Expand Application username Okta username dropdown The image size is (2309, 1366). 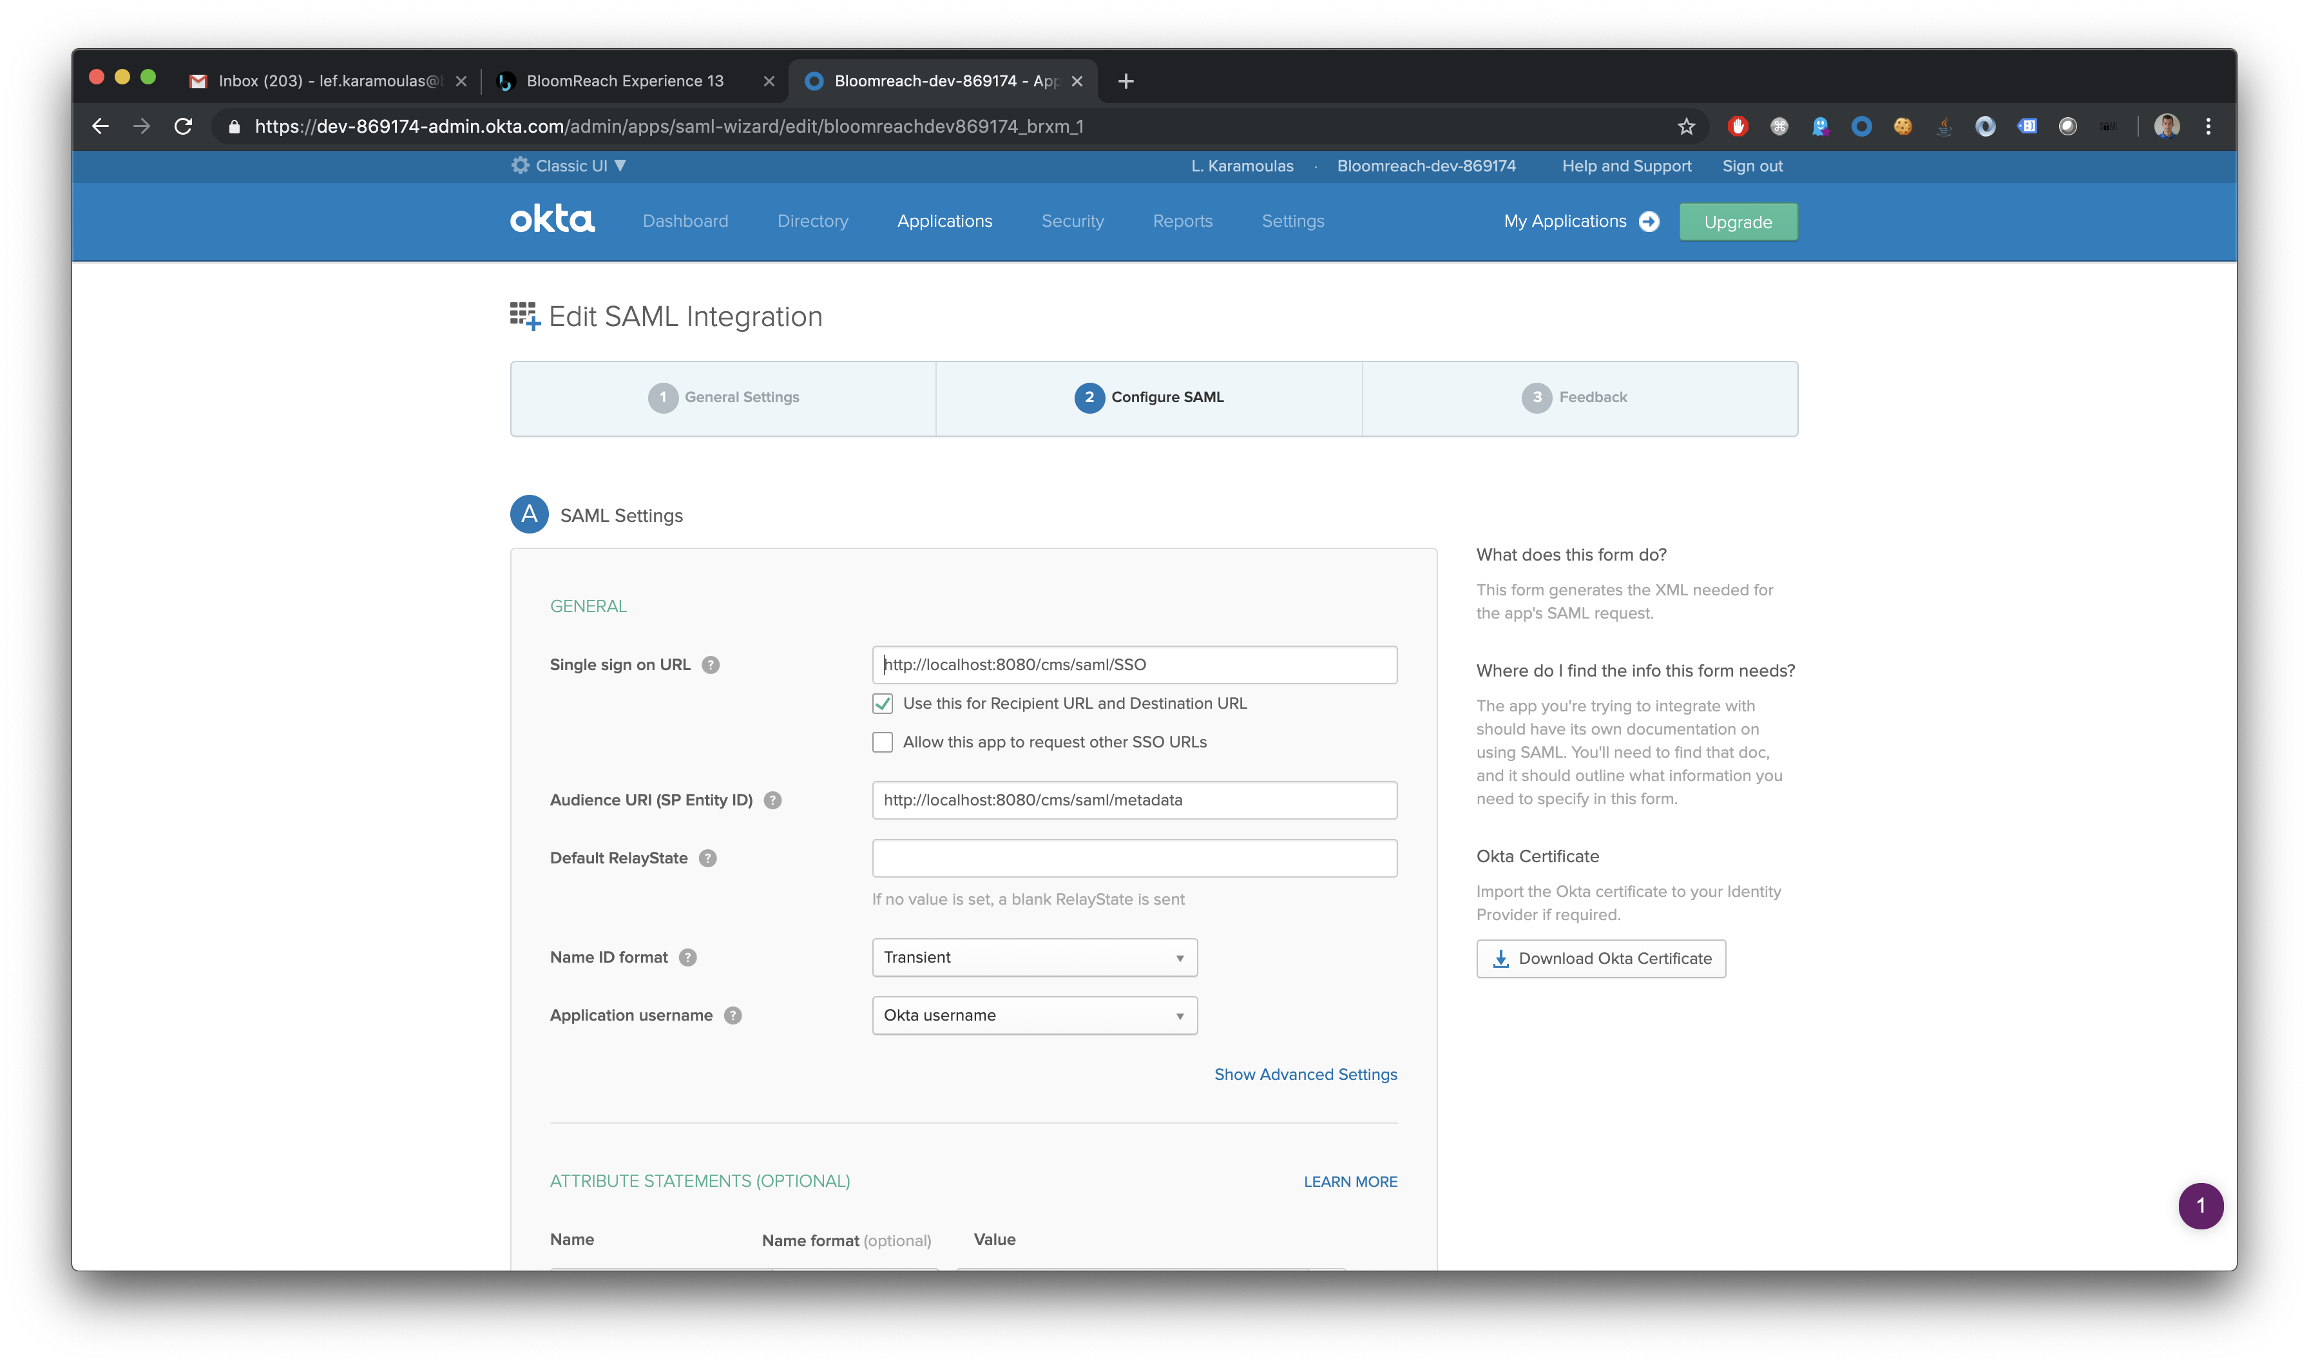1035,1015
